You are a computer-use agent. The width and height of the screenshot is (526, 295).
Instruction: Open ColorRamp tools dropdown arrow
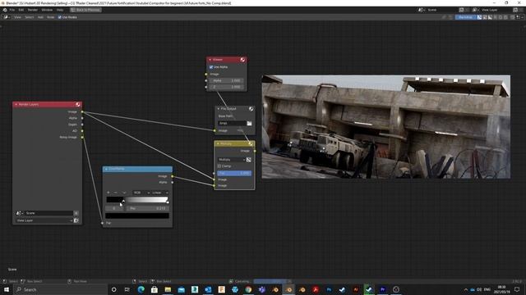coord(124,193)
